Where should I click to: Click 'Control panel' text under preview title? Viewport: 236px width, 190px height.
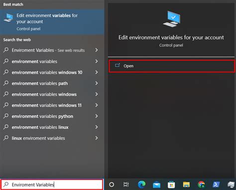(171, 45)
